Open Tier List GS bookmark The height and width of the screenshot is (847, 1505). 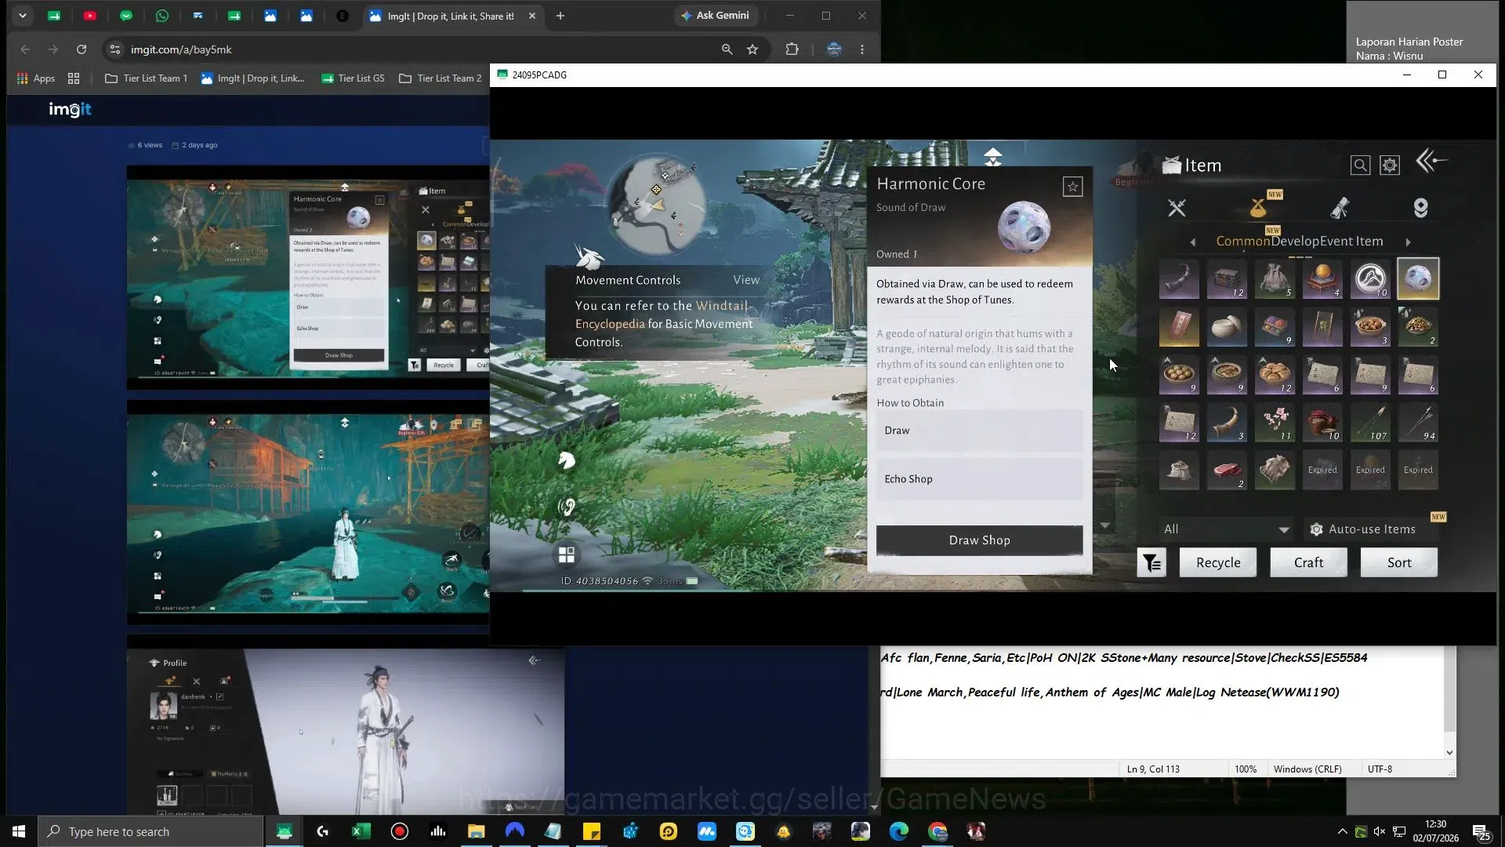click(x=353, y=78)
